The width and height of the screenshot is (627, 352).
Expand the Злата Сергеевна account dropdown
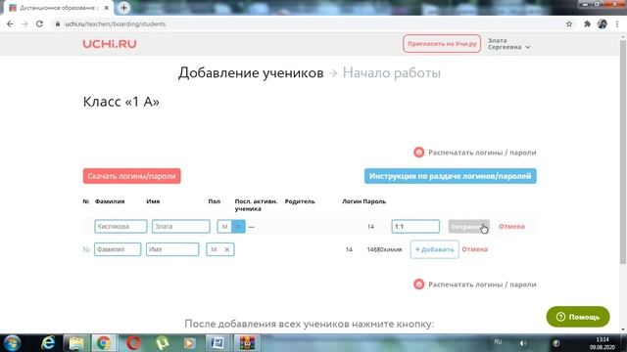pos(509,44)
